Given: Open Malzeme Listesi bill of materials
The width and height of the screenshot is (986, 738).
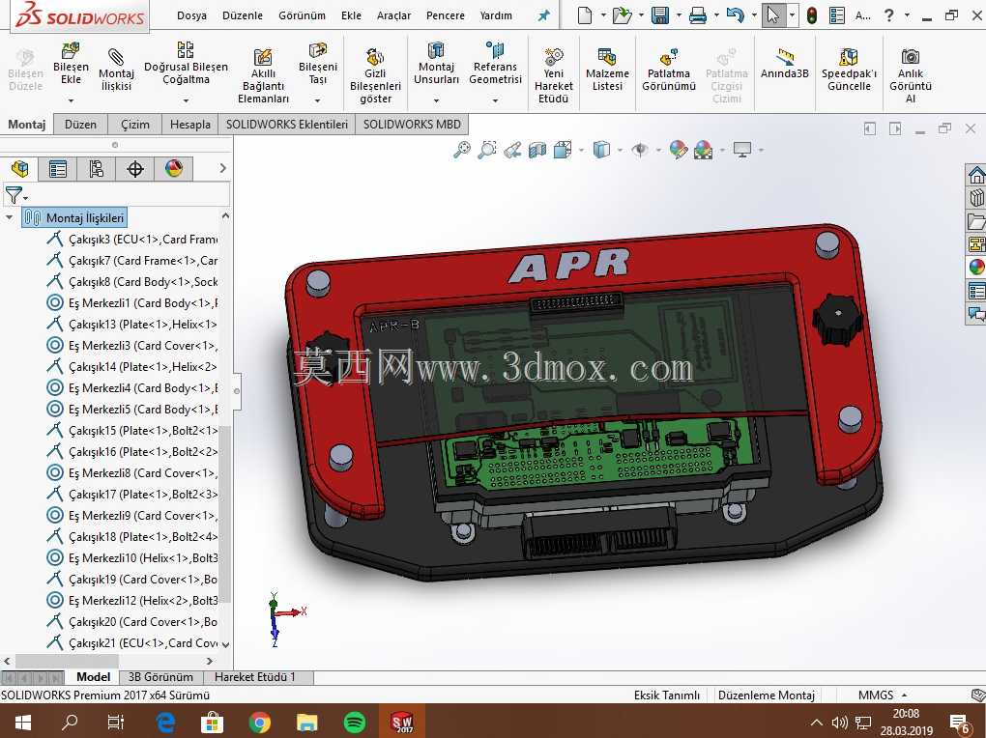Looking at the screenshot, I should [607, 70].
